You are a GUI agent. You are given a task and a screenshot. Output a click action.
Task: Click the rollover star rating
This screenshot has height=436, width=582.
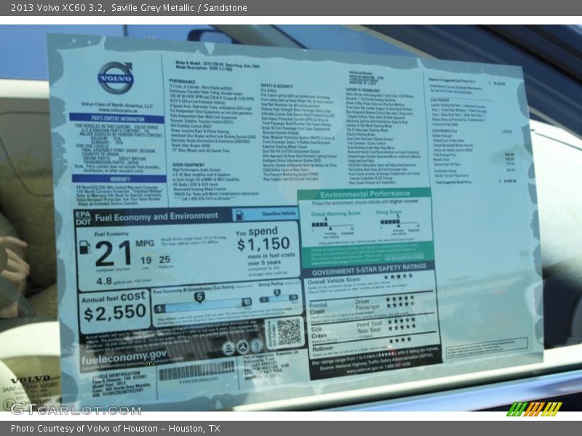click(x=399, y=339)
